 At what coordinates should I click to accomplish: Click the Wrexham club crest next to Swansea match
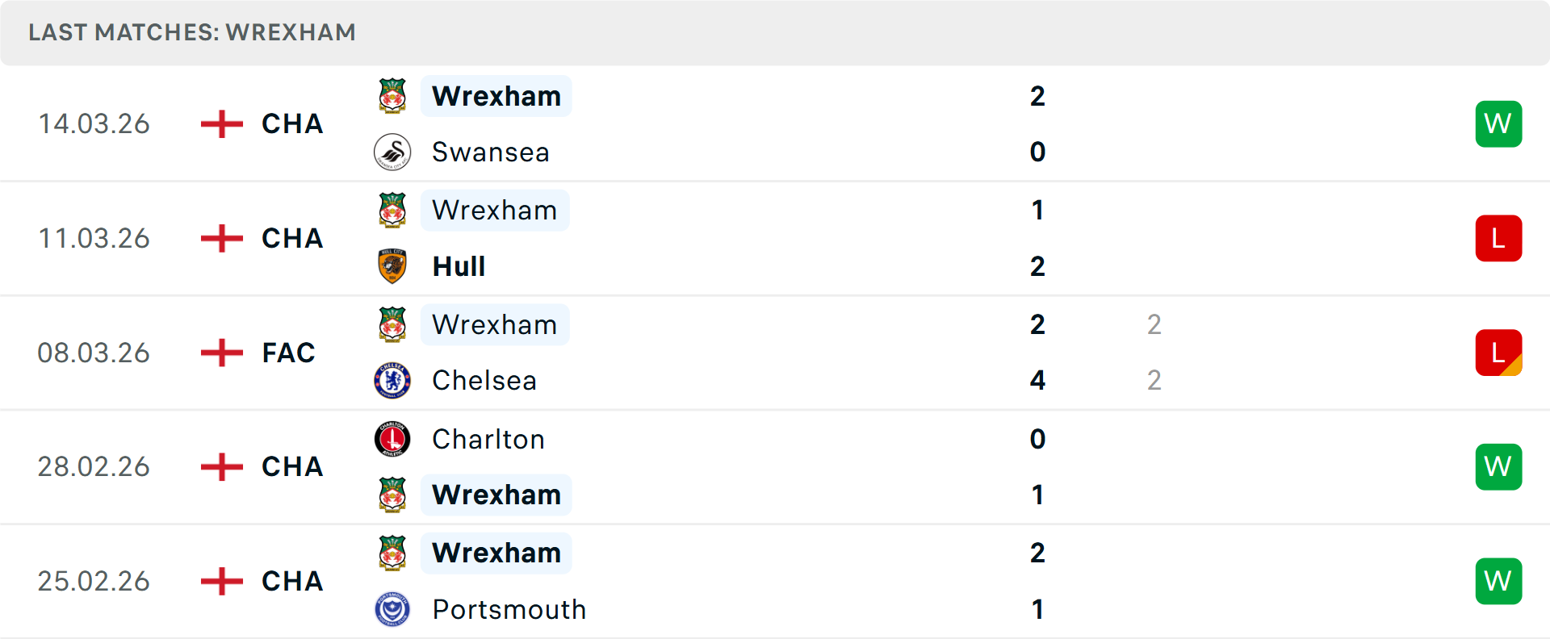coord(392,95)
